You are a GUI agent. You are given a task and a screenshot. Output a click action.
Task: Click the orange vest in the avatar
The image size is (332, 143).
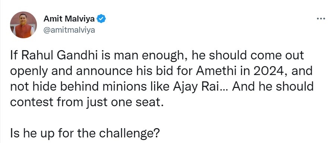click(x=23, y=31)
